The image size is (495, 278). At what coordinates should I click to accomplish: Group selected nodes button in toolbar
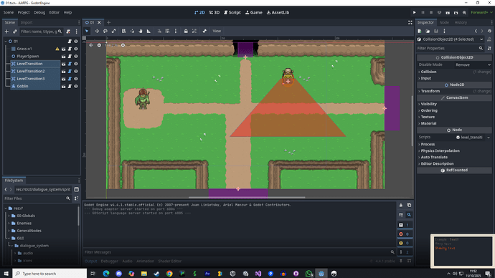[194, 31]
